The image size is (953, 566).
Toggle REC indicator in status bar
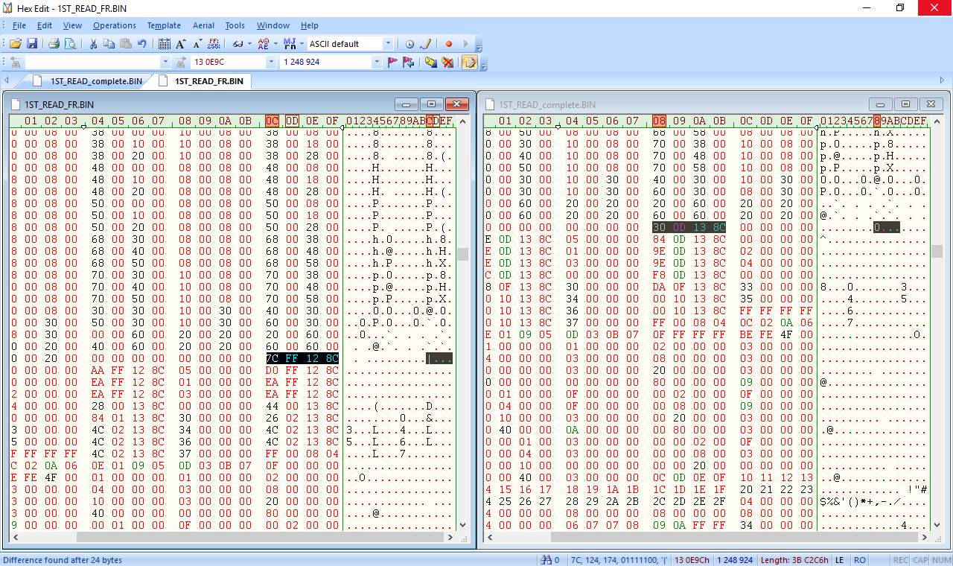click(900, 560)
